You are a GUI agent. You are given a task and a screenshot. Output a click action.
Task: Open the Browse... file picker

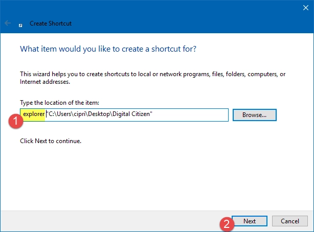pos(255,115)
